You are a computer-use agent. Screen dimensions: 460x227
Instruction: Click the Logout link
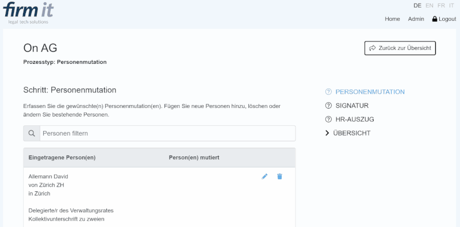pos(447,19)
